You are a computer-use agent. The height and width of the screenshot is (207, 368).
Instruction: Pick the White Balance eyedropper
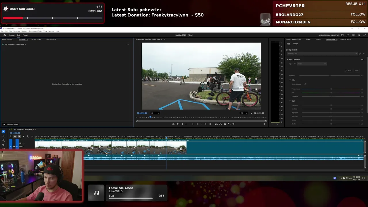[x=305, y=84]
